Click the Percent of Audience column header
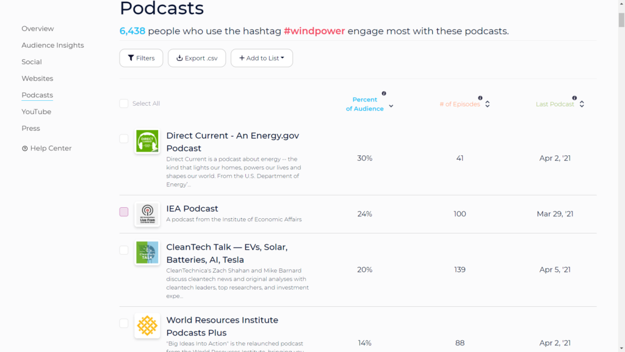Viewport: 625px width, 352px height. (x=365, y=104)
